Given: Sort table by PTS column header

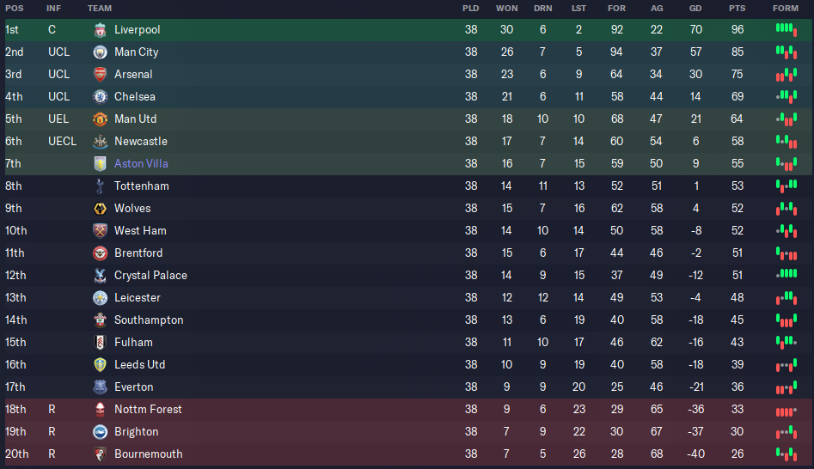Looking at the screenshot, I should pos(737,9).
